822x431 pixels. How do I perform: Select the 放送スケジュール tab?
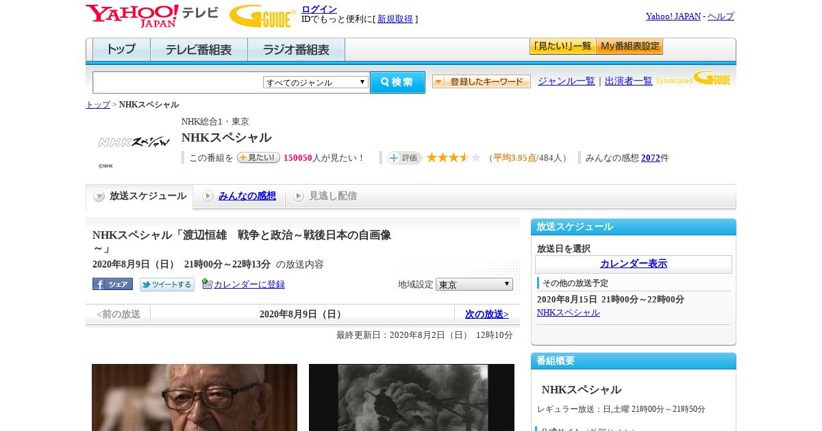[x=140, y=196]
